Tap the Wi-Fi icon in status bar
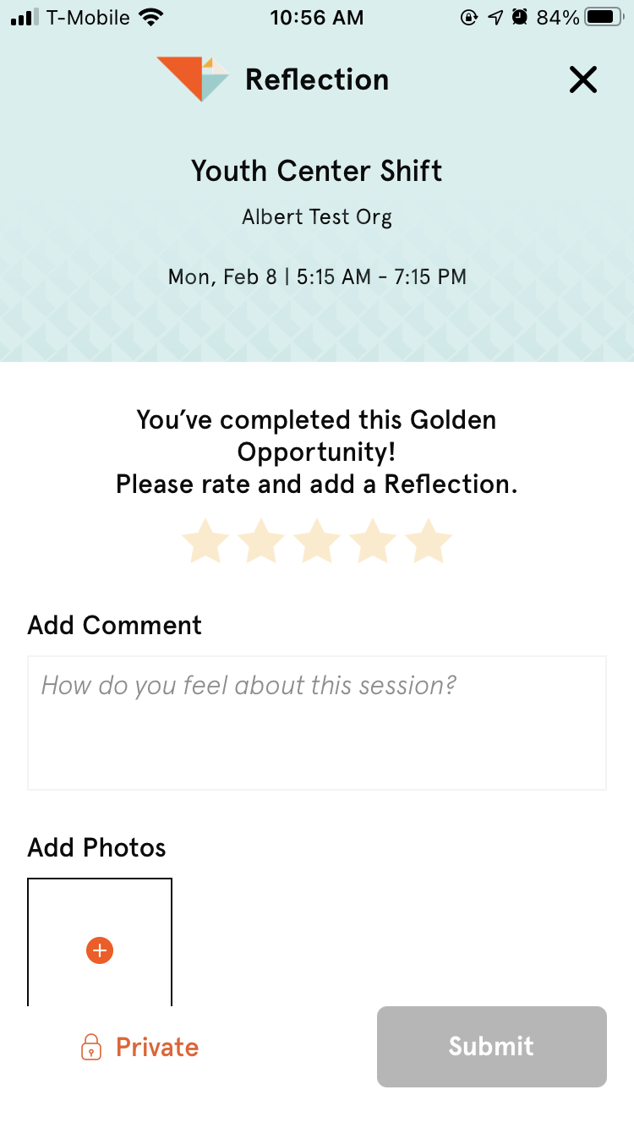Viewport: 634px width, 1128px height. pos(151,17)
